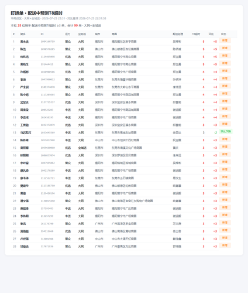This screenshot has height=293, width=248.
Task: Click the 深圳市 city cell in row 12
Action: [99, 125]
